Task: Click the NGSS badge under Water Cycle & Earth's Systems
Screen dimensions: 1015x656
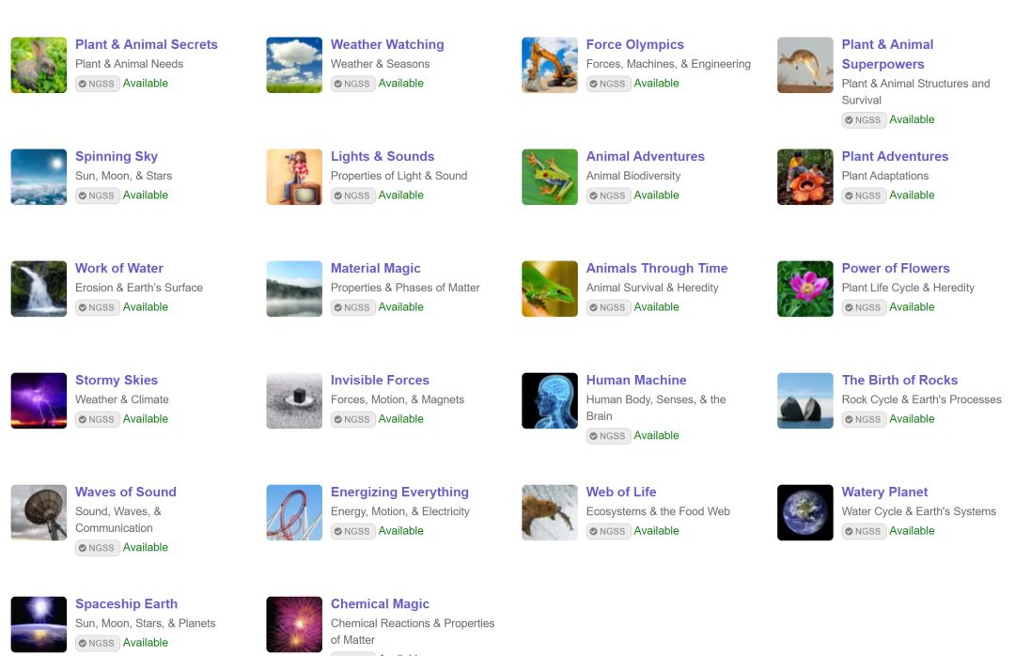Action: click(x=864, y=532)
